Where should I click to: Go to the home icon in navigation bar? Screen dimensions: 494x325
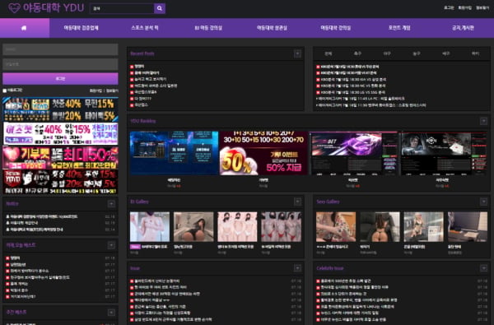click(x=24, y=28)
